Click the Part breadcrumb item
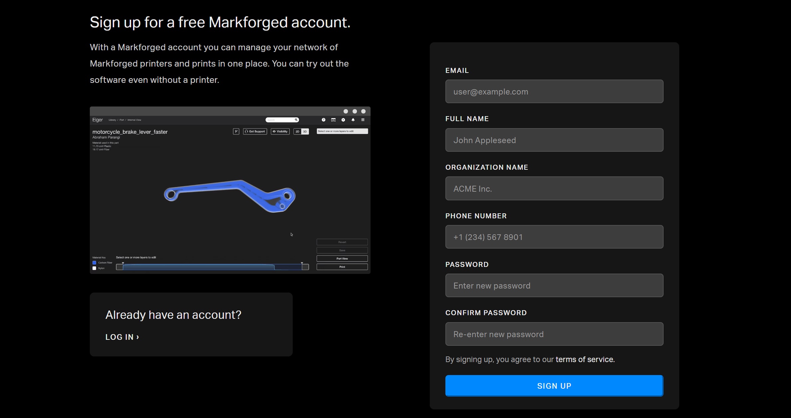 pyautogui.click(x=122, y=120)
